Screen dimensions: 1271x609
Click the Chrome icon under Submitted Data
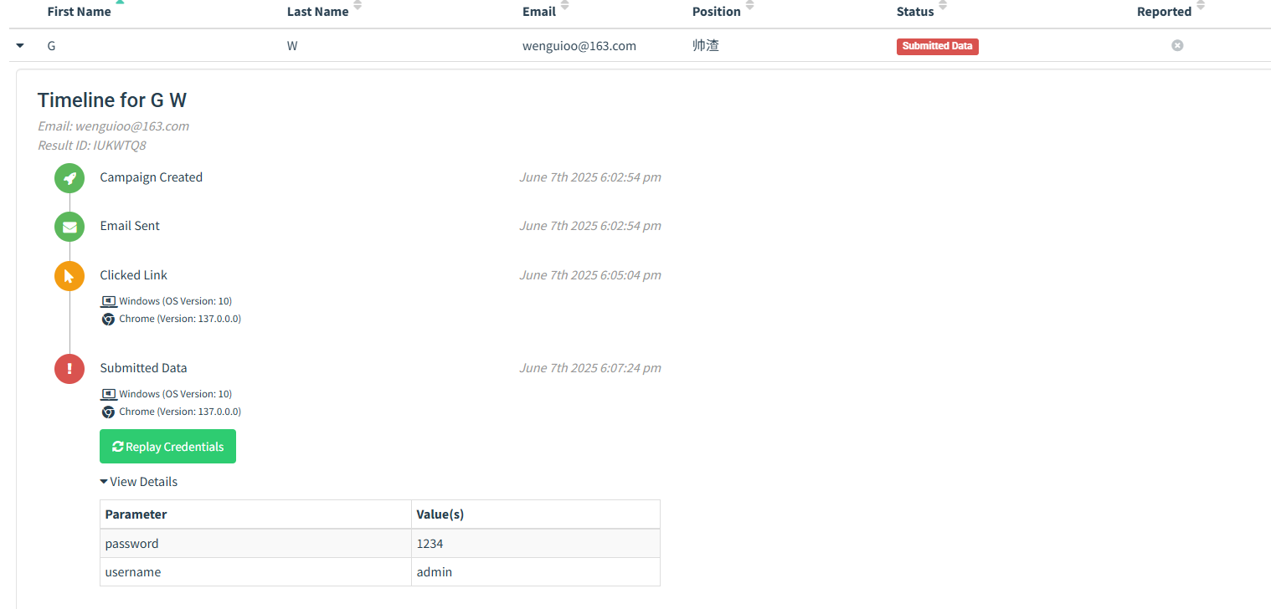108,412
